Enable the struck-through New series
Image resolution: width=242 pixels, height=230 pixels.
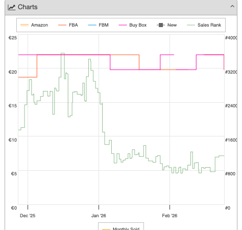tap(167, 25)
